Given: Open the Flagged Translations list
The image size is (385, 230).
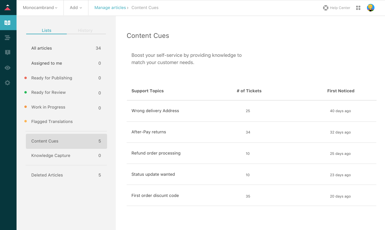Looking at the screenshot, I should tap(52, 121).
